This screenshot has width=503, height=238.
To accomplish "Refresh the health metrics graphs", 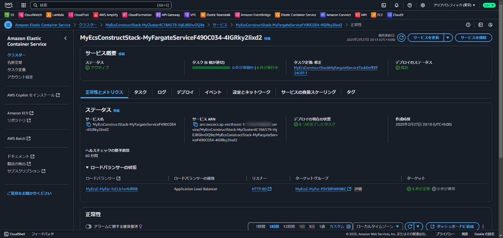I will click(x=409, y=227).
